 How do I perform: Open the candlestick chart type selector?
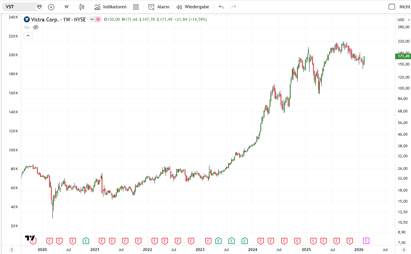click(x=82, y=7)
